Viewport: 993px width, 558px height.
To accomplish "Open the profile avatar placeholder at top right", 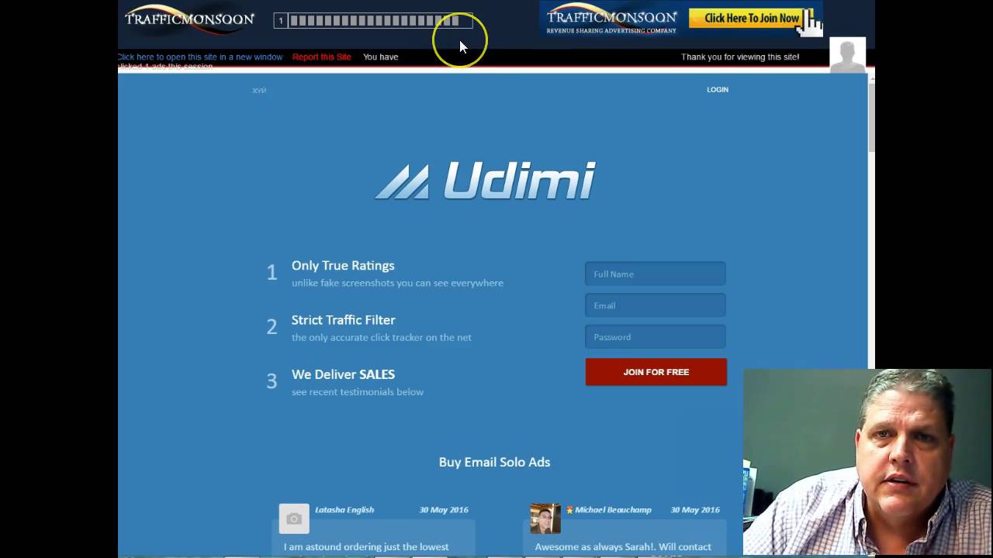I will 847,55.
